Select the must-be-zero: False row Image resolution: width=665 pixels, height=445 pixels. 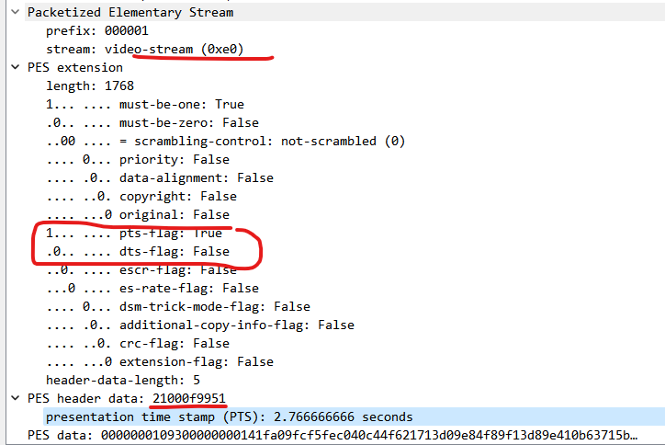pos(152,122)
